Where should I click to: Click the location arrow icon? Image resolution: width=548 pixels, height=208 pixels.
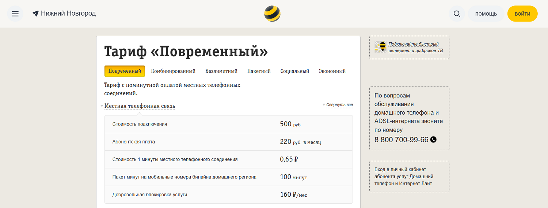coord(35,14)
